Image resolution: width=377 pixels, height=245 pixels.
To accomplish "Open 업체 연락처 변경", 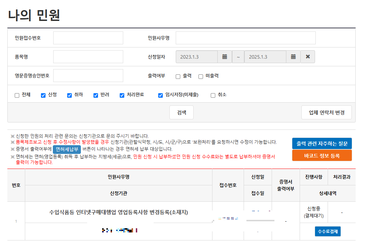I will click(327, 112).
